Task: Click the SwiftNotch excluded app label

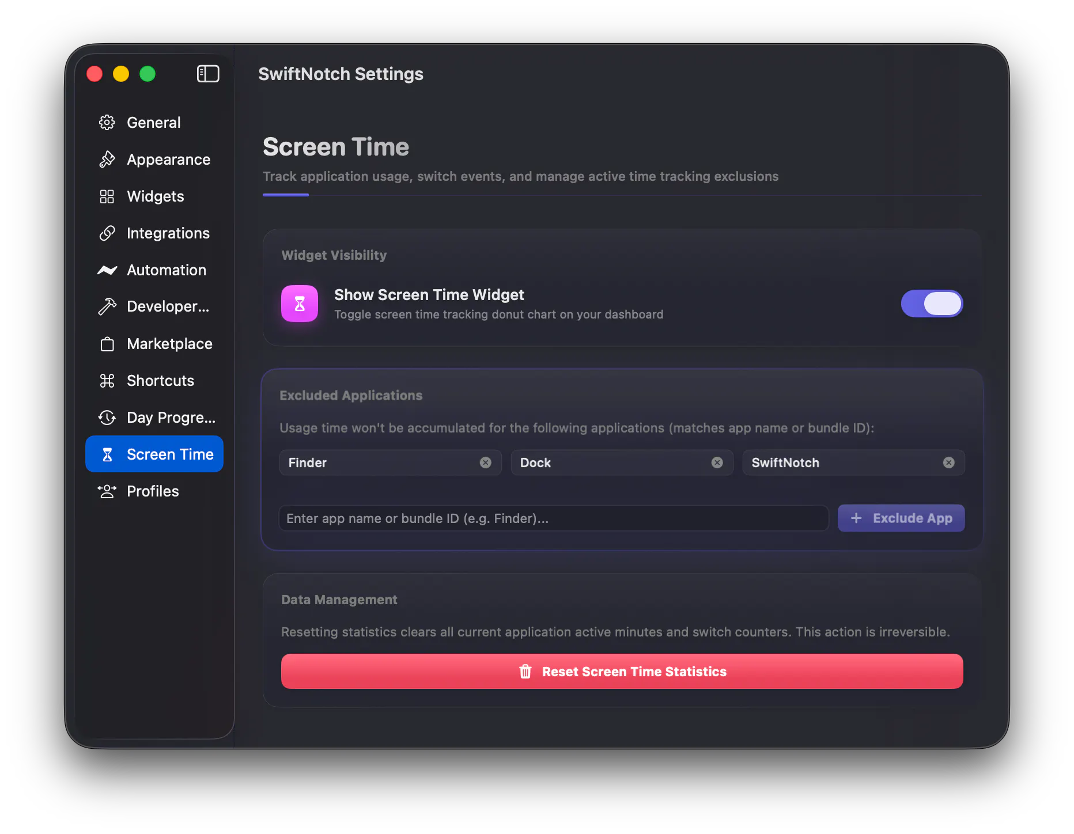Action: tap(785, 463)
